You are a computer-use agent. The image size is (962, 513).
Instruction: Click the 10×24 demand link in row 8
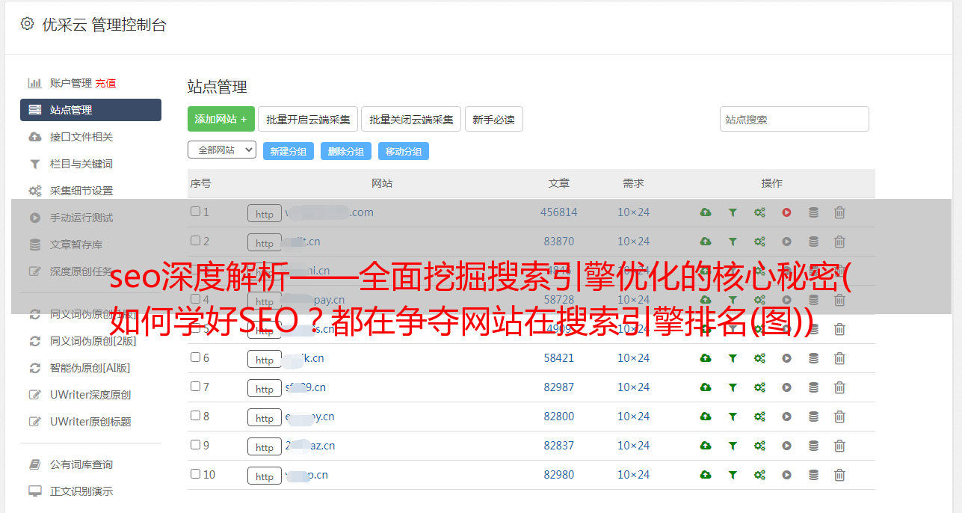(x=633, y=417)
